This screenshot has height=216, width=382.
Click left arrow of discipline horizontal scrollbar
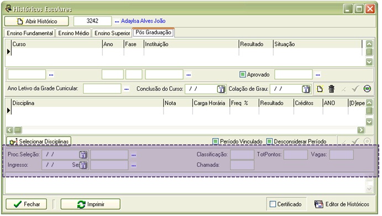point(9,130)
